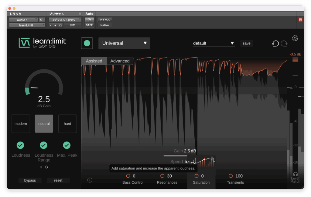Toggle the バイパス button in the header
This screenshot has height=197, width=311.
(x=105, y=20)
